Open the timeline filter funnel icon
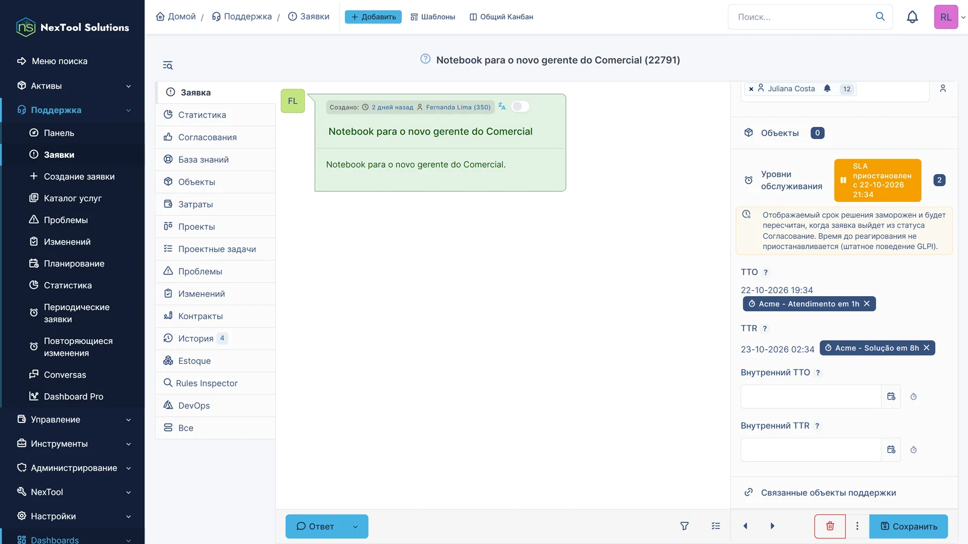 pos(684,526)
